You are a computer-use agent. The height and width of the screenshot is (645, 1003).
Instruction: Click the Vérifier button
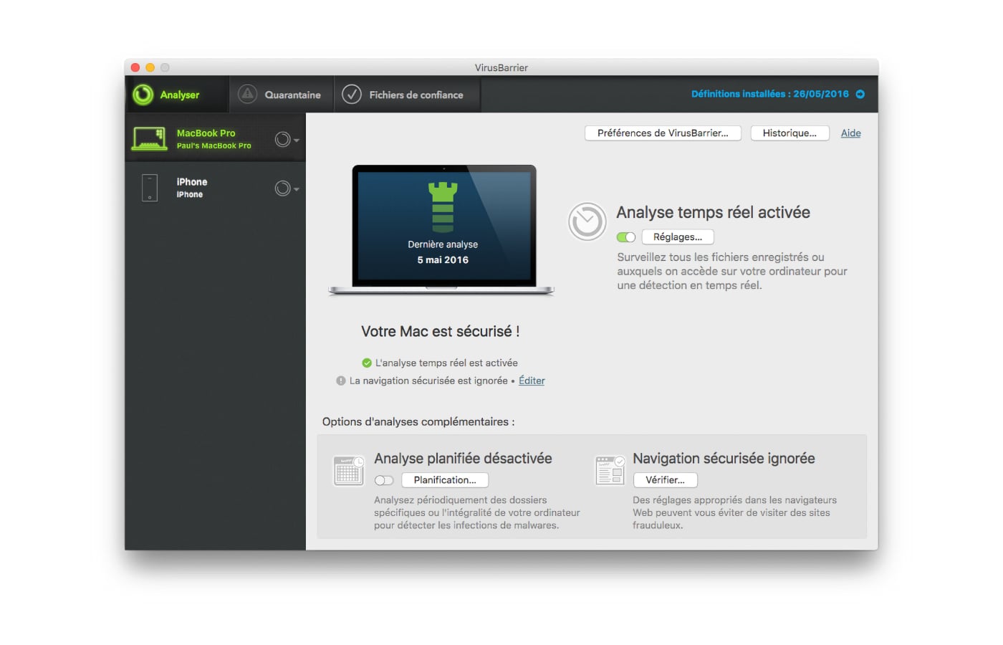click(666, 480)
